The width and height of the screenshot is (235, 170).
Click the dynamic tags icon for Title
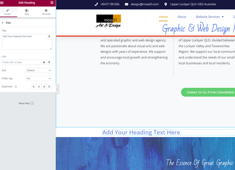pos(49,36)
